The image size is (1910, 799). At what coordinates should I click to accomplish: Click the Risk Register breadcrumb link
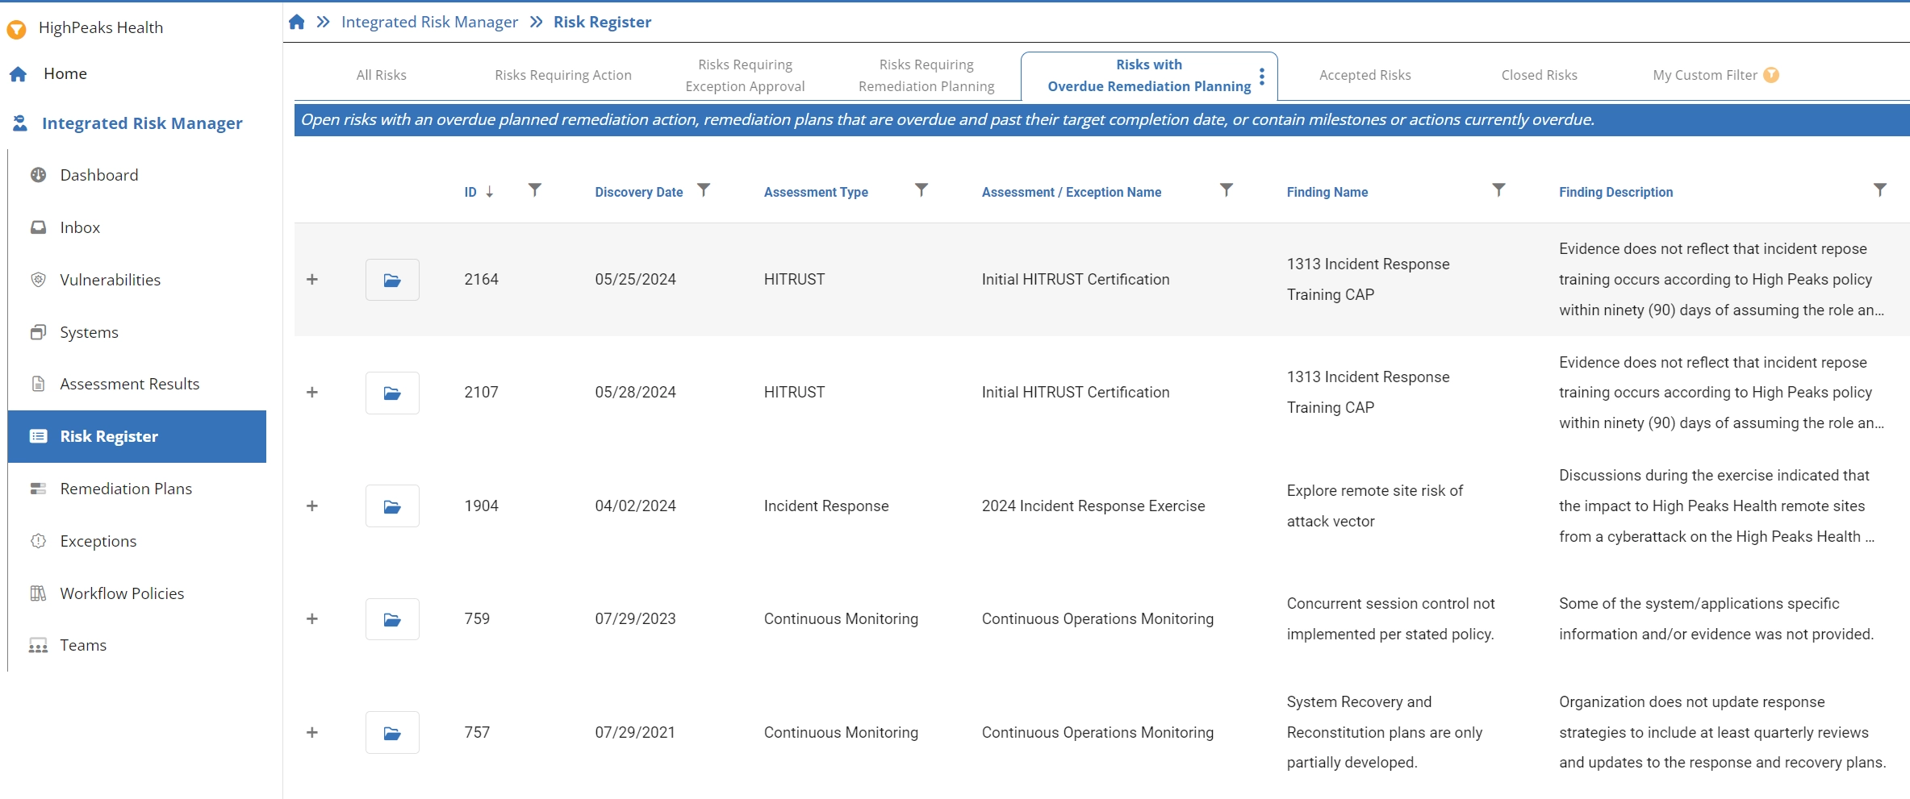(x=602, y=22)
